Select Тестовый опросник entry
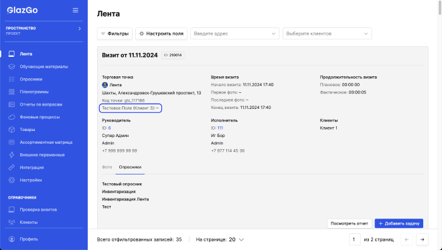442x250 pixels. click(122, 184)
